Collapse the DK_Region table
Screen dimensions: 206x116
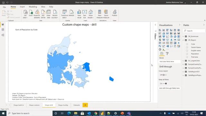pyautogui.click(x=183, y=40)
